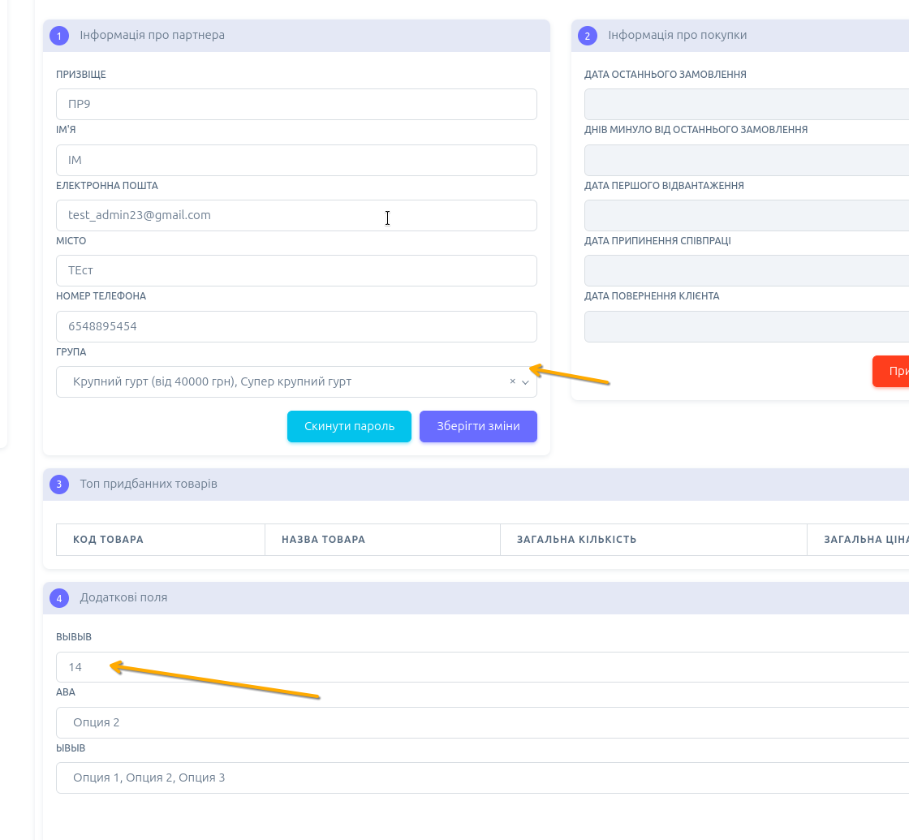Click the Зберегти зміни button
The image size is (909, 840).
[478, 426]
